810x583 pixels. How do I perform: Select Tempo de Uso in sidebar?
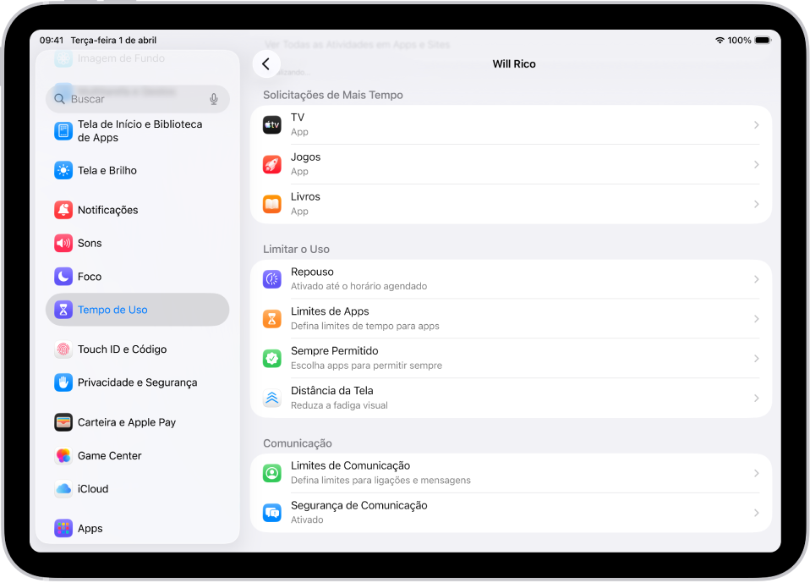click(x=138, y=310)
